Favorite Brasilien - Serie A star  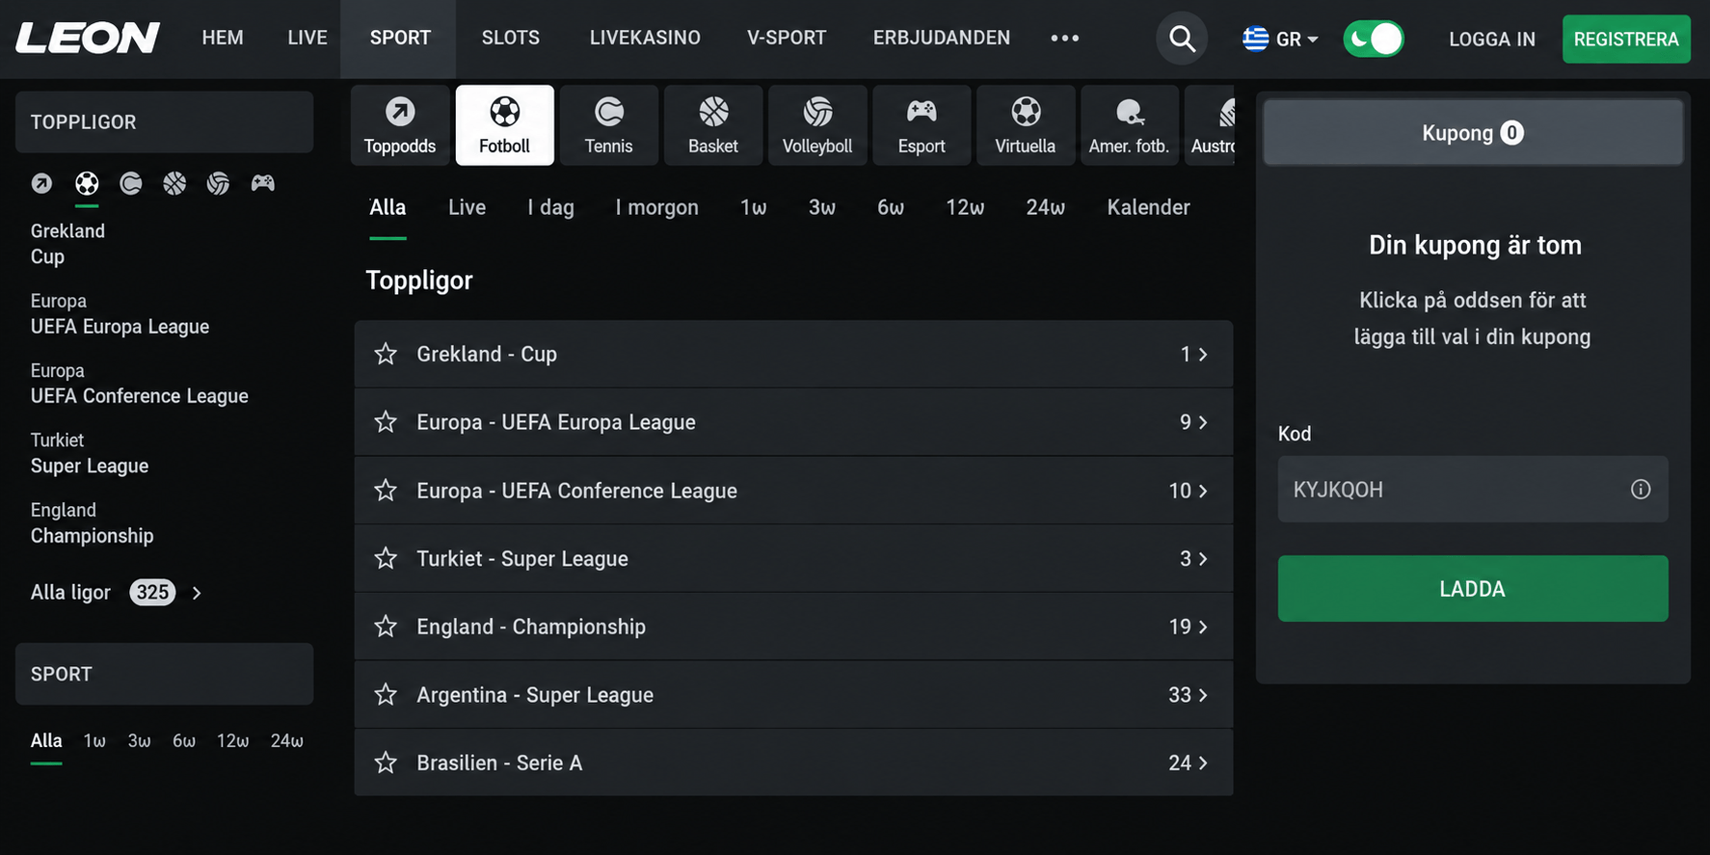(x=386, y=762)
